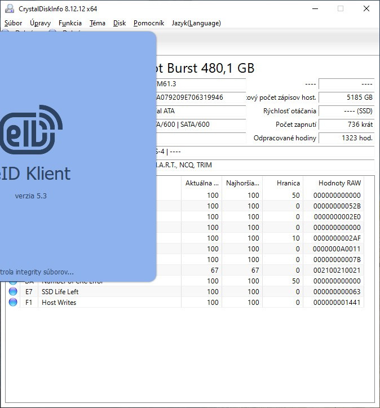This screenshot has height=408, width=380.
Task: Click RAW value 0000000002E0
Action: click(337, 217)
